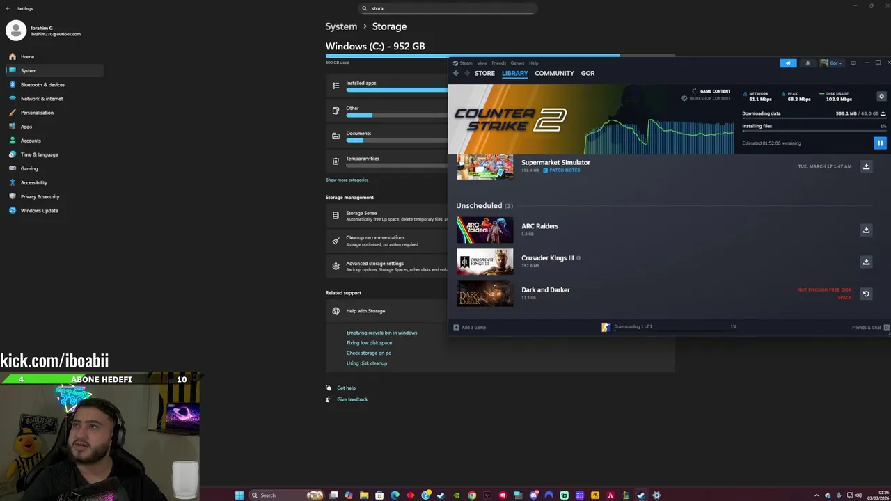Start the Crusader Kings III download

pos(866,262)
